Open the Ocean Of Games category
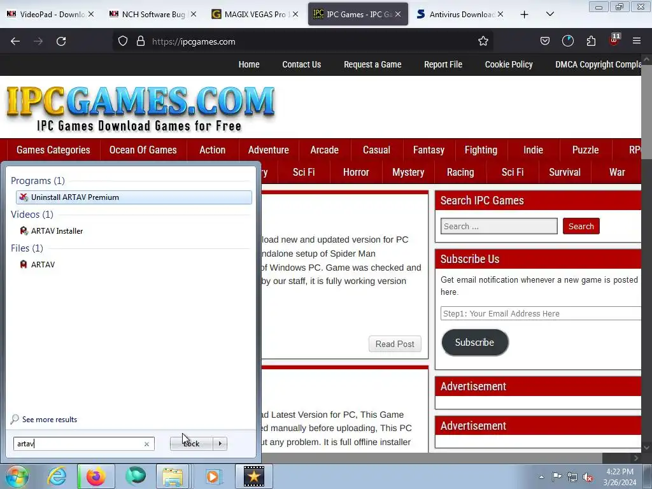The width and height of the screenshot is (652, 489). coord(143,150)
